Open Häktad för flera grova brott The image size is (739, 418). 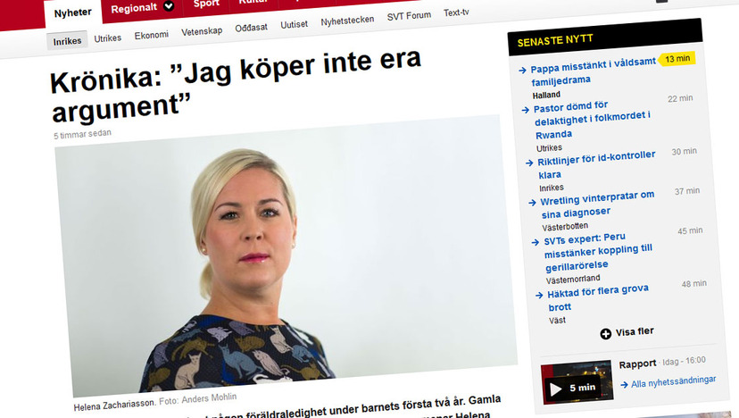pyautogui.click(x=598, y=298)
